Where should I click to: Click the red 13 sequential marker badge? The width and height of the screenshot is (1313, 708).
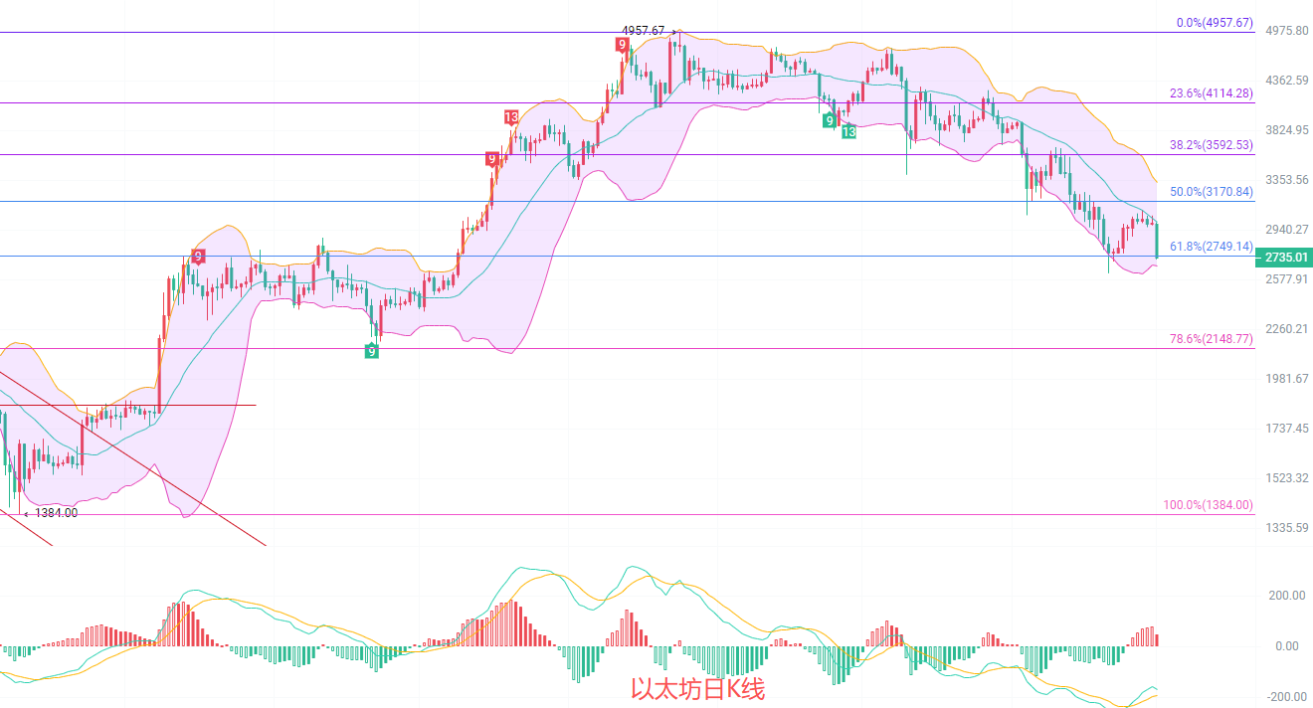coord(510,117)
